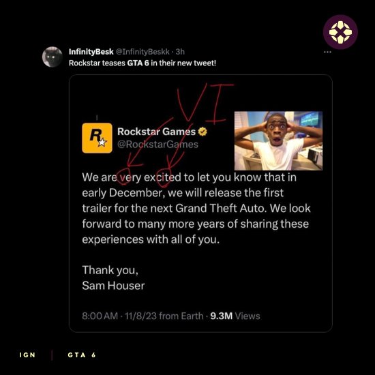This screenshot has width=375, height=375.
Task: Open the @InfinityBeskk handle link
Action: click(142, 52)
